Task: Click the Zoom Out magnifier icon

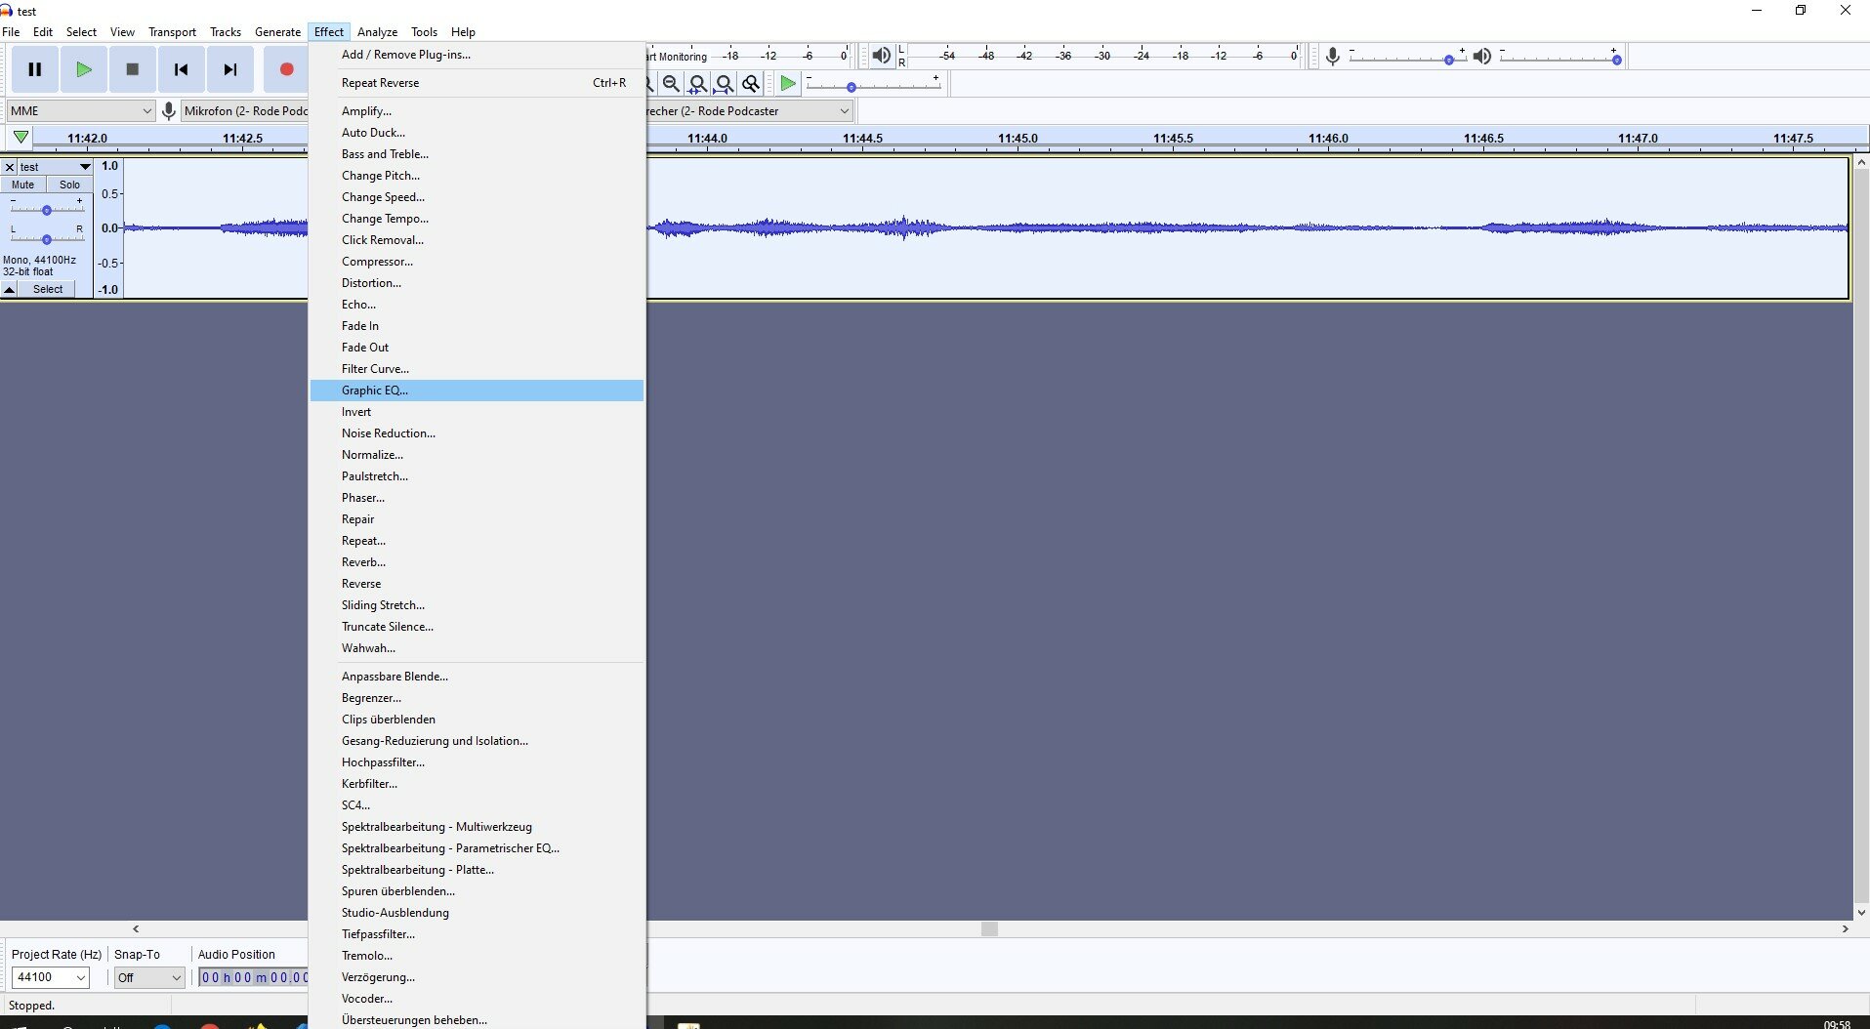Action: (x=671, y=84)
